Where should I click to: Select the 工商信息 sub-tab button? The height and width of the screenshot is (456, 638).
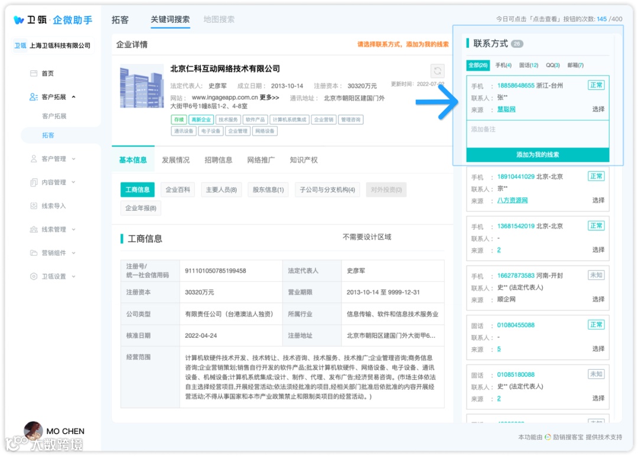[x=138, y=190]
